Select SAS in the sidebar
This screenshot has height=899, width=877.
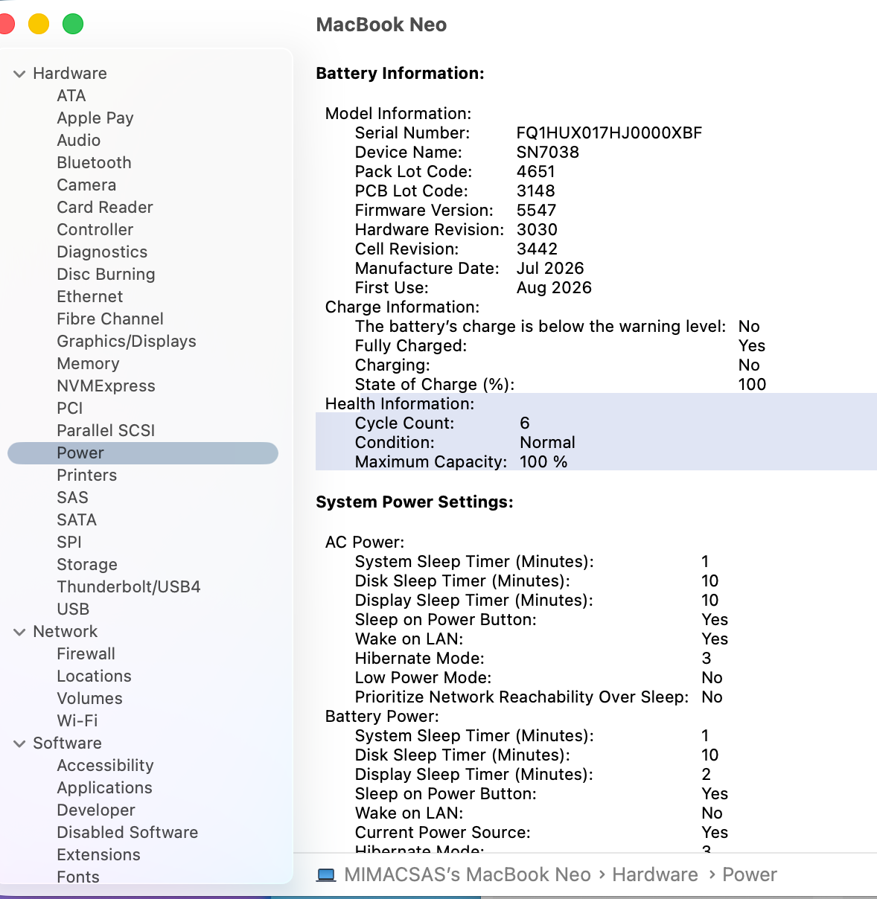coord(72,498)
